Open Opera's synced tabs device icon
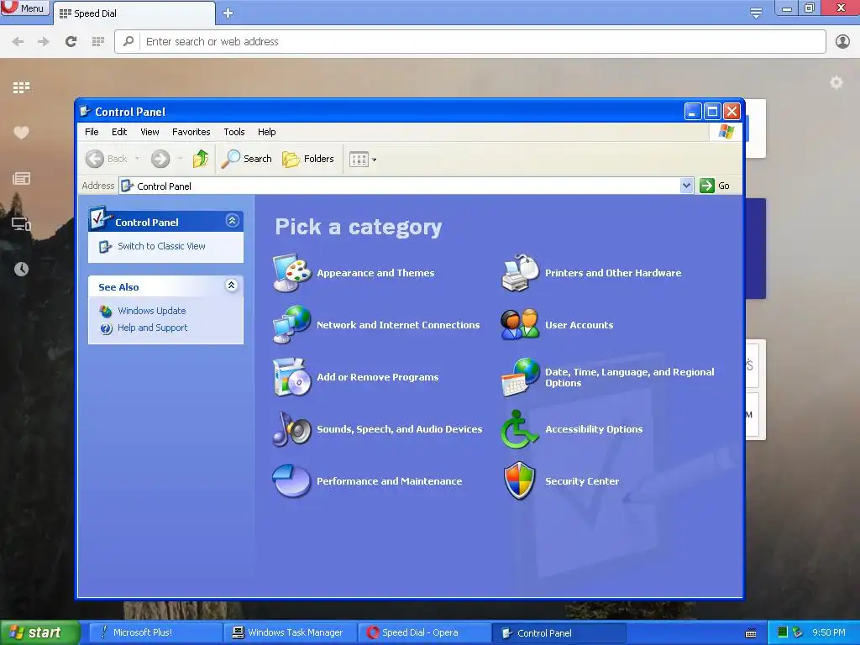The width and height of the screenshot is (860, 645). pos(21,224)
